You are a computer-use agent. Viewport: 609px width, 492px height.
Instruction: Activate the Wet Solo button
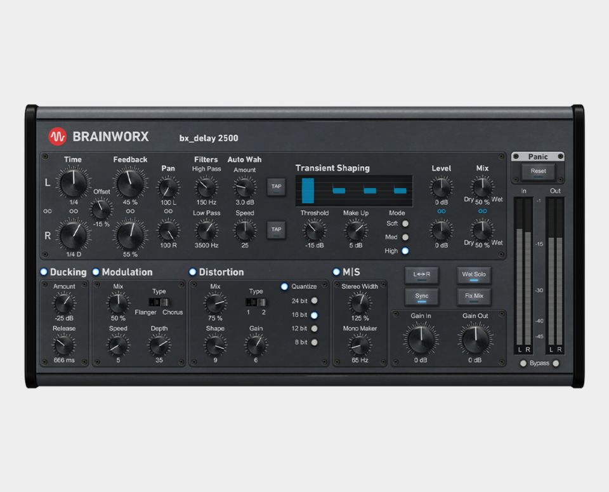coord(474,275)
